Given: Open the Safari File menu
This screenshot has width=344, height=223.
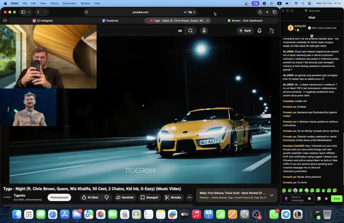Looking at the screenshot, I should point(25,3).
